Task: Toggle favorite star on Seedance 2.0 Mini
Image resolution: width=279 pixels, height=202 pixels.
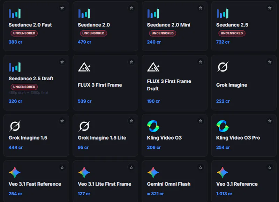Action: click(201, 8)
